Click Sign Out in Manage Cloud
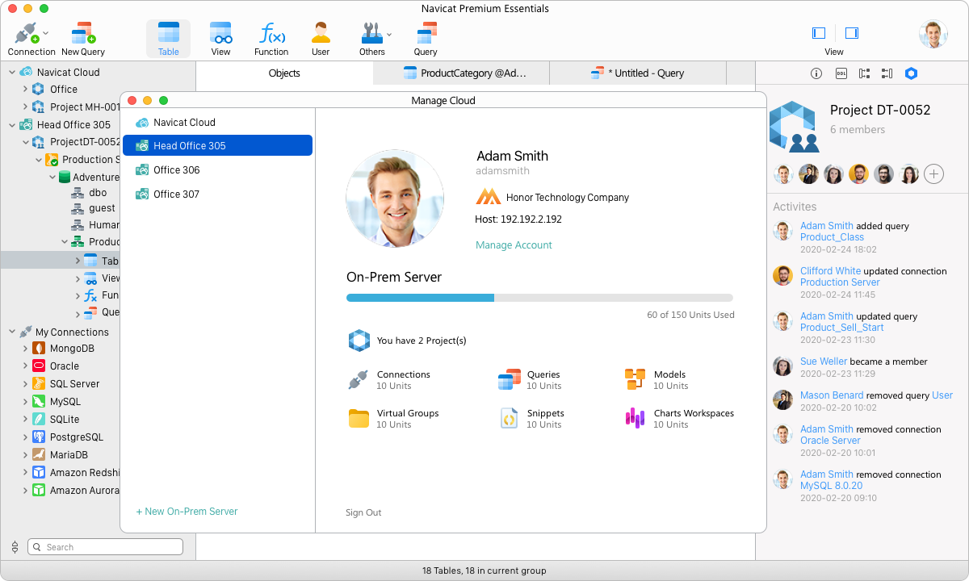 363,512
